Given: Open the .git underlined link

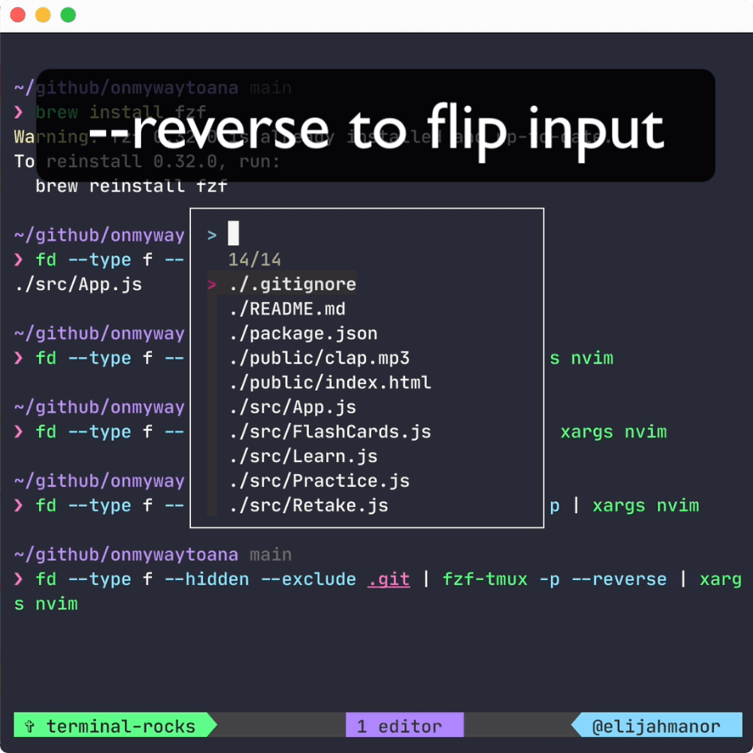Looking at the screenshot, I should tap(388, 579).
